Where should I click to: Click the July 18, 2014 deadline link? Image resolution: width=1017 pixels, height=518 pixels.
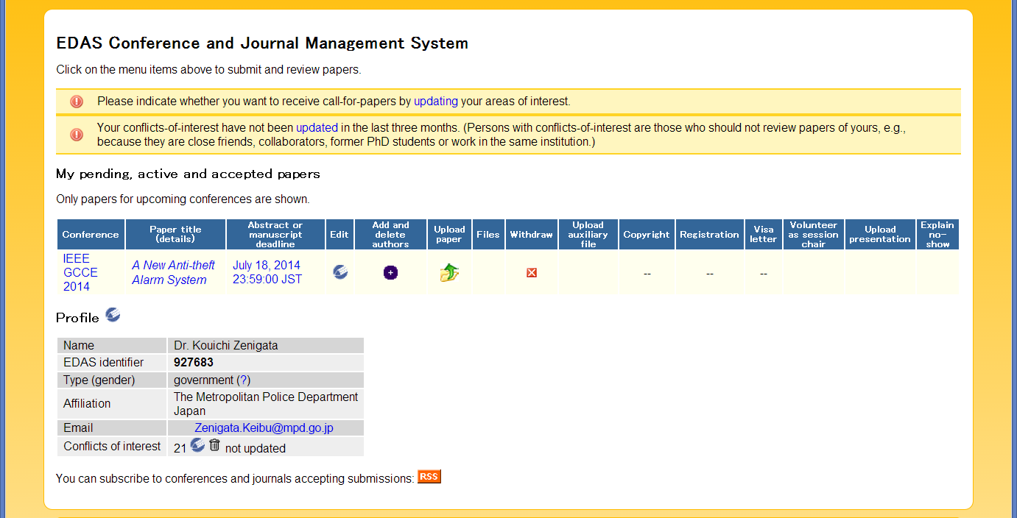click(267, 272)
